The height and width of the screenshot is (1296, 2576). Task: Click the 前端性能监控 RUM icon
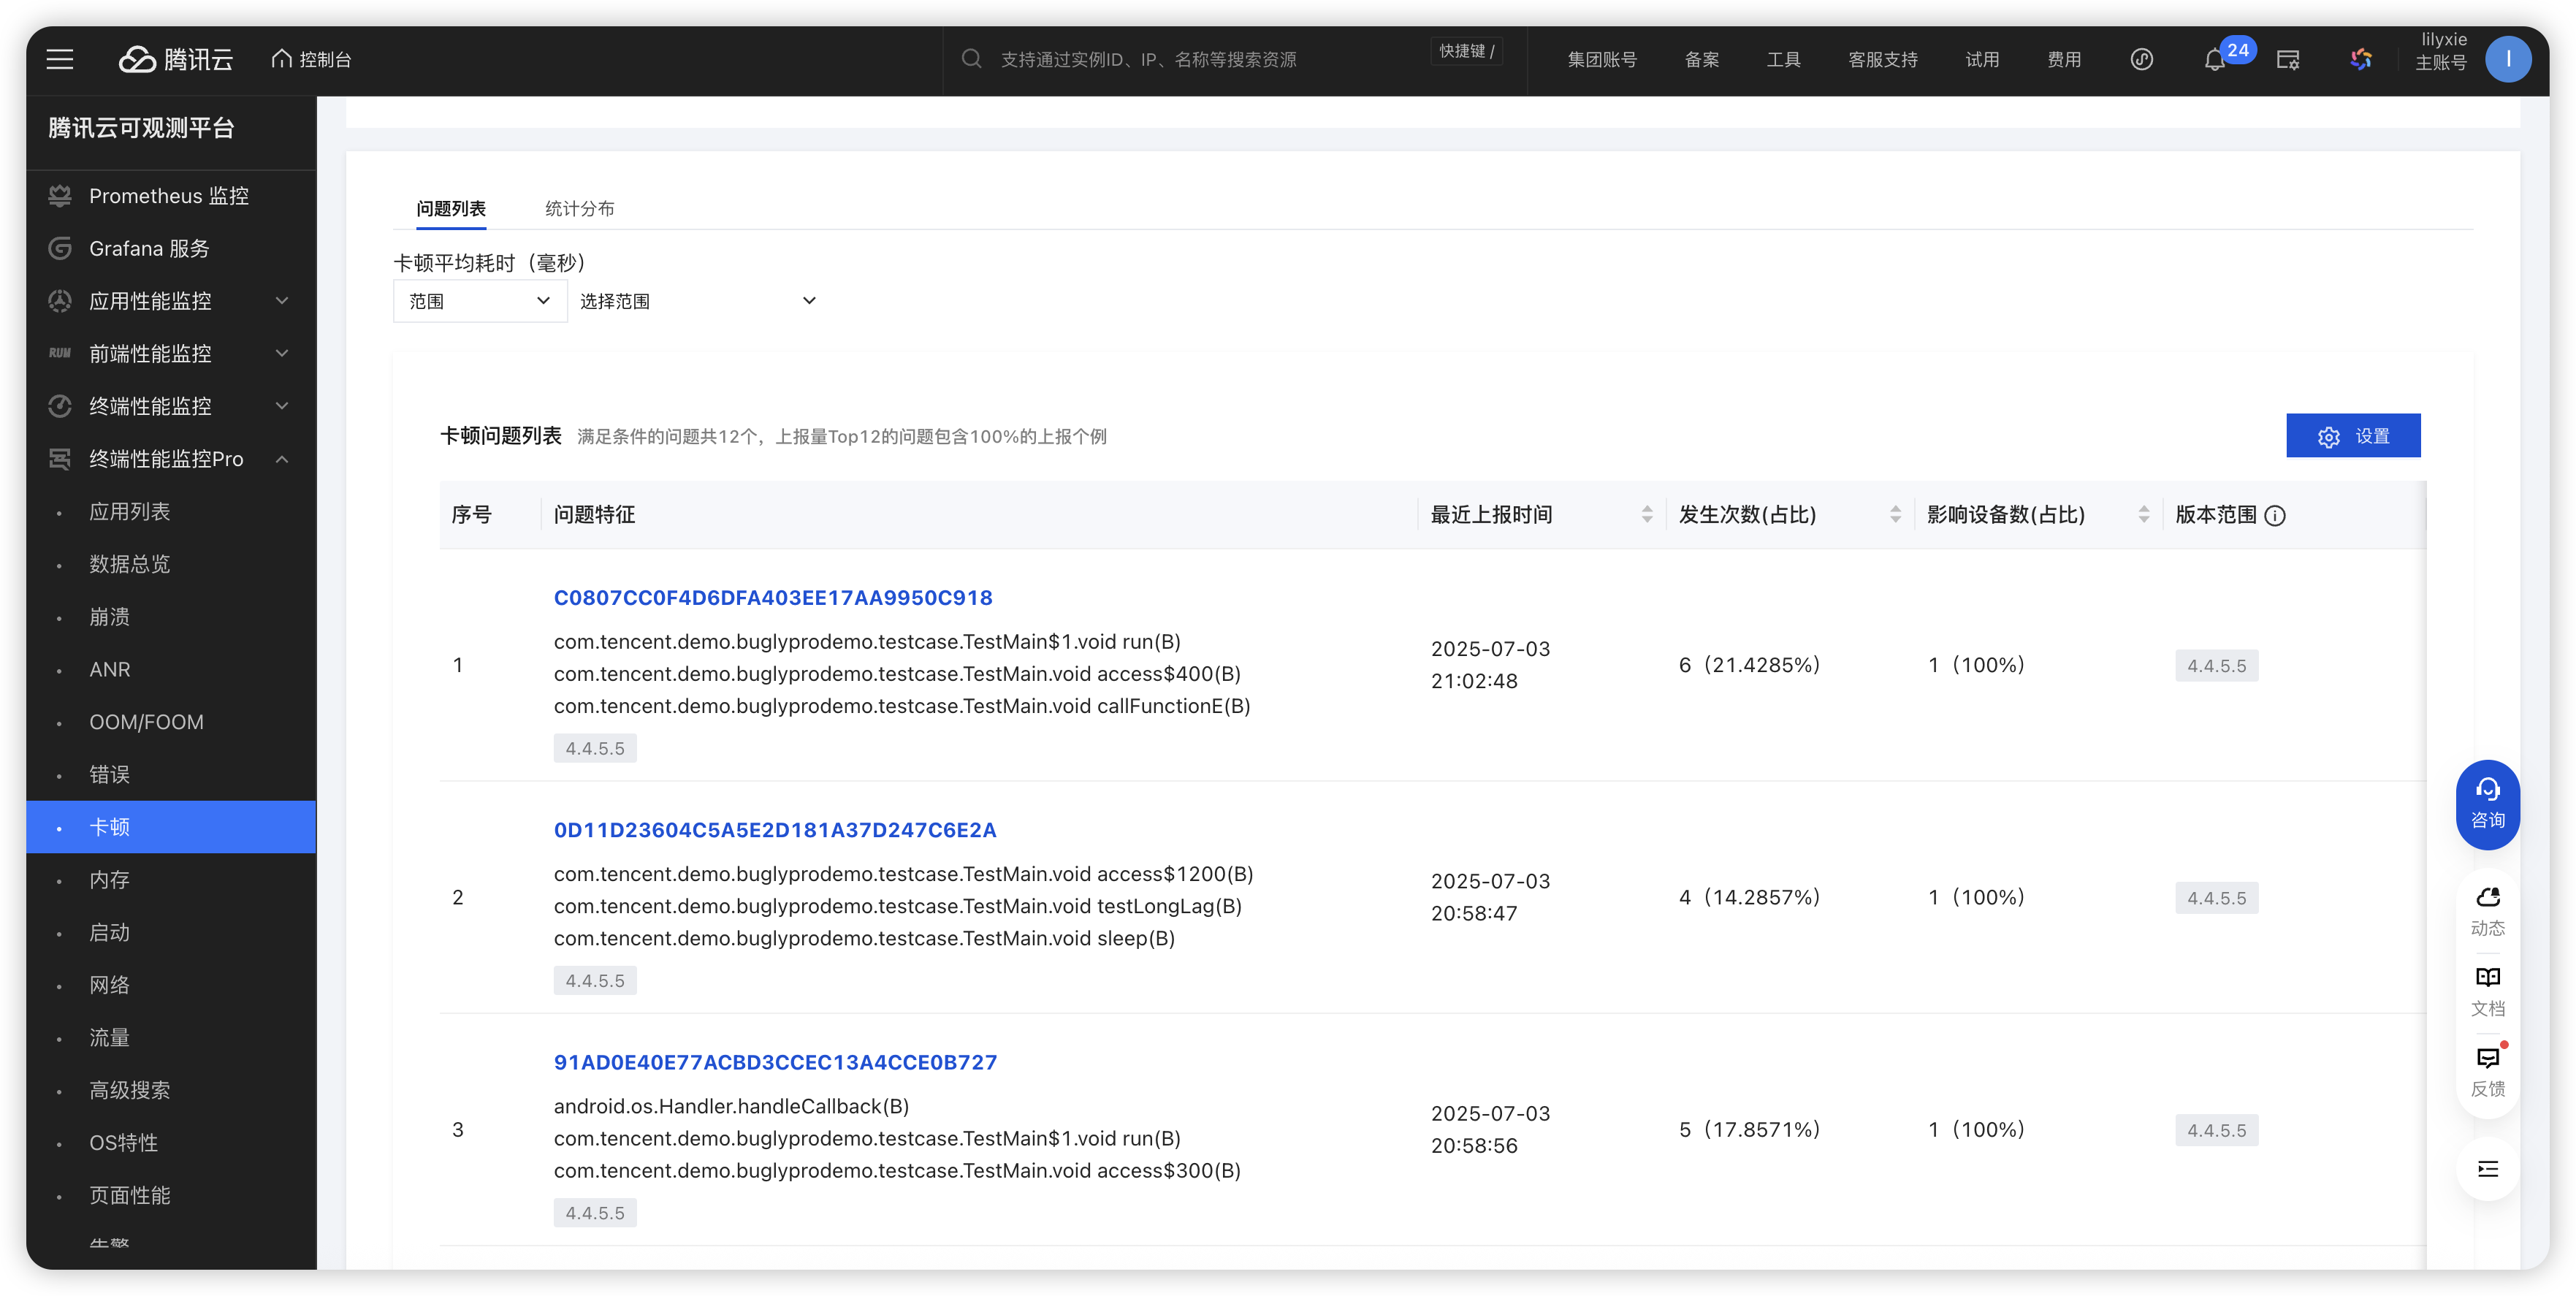tap(60, 354)
